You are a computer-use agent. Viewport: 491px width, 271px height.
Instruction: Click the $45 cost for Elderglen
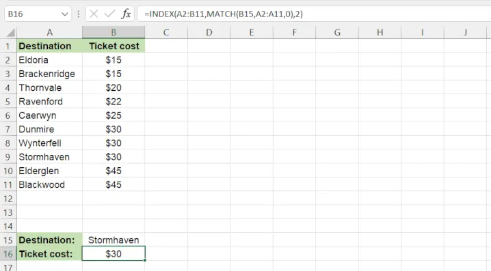click(114, 171)
